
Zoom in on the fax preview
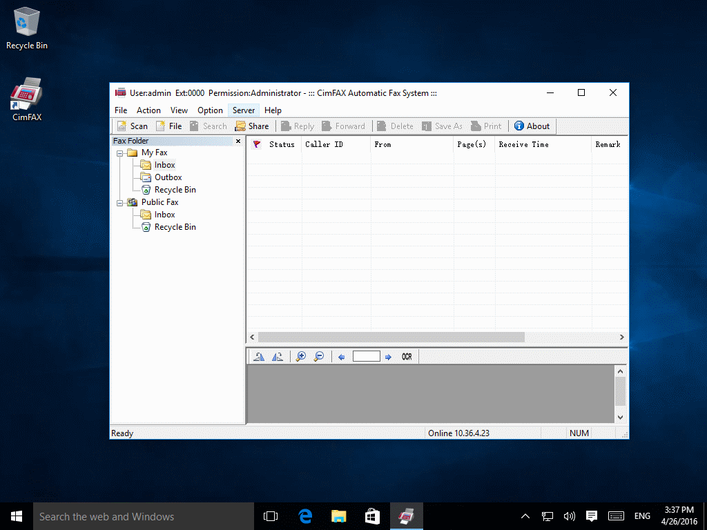pos(301,357)
